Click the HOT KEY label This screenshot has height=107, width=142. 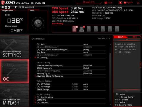[101, 38]
